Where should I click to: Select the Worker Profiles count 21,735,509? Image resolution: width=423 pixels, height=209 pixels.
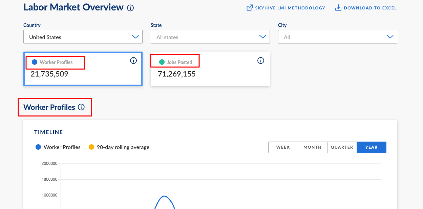[49, 74]
